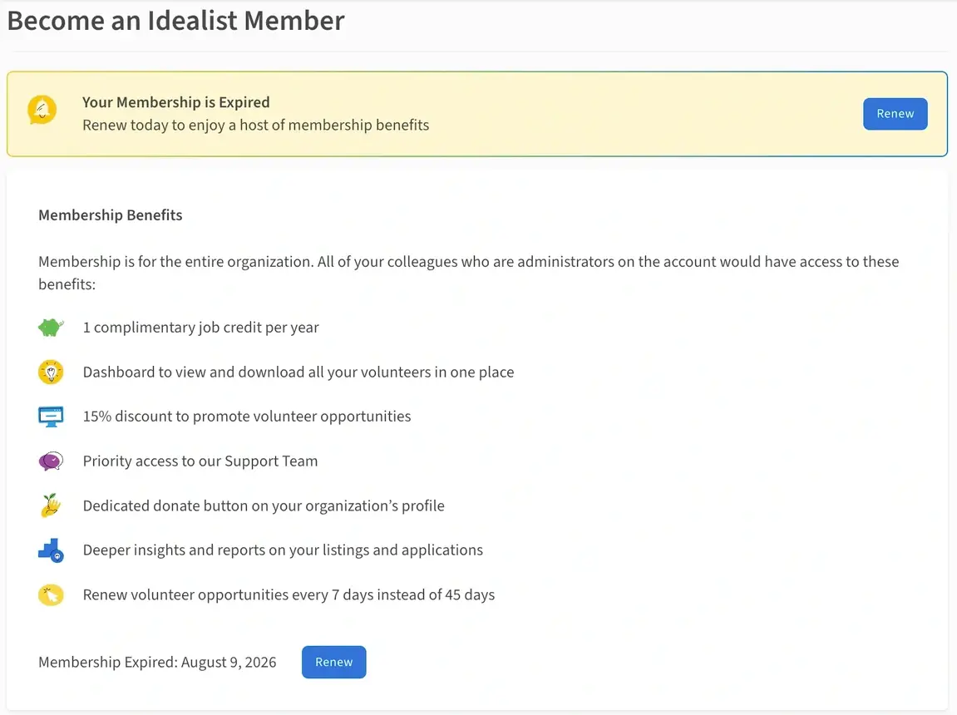Click 'Dashboard to view and download' benefit text
Image resolution: width=957 pixels, height=715 pixels.
(298, 372)
